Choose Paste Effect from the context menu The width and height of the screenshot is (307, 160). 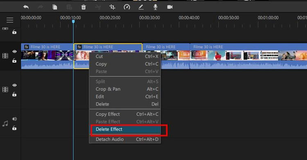click(125, 122)
